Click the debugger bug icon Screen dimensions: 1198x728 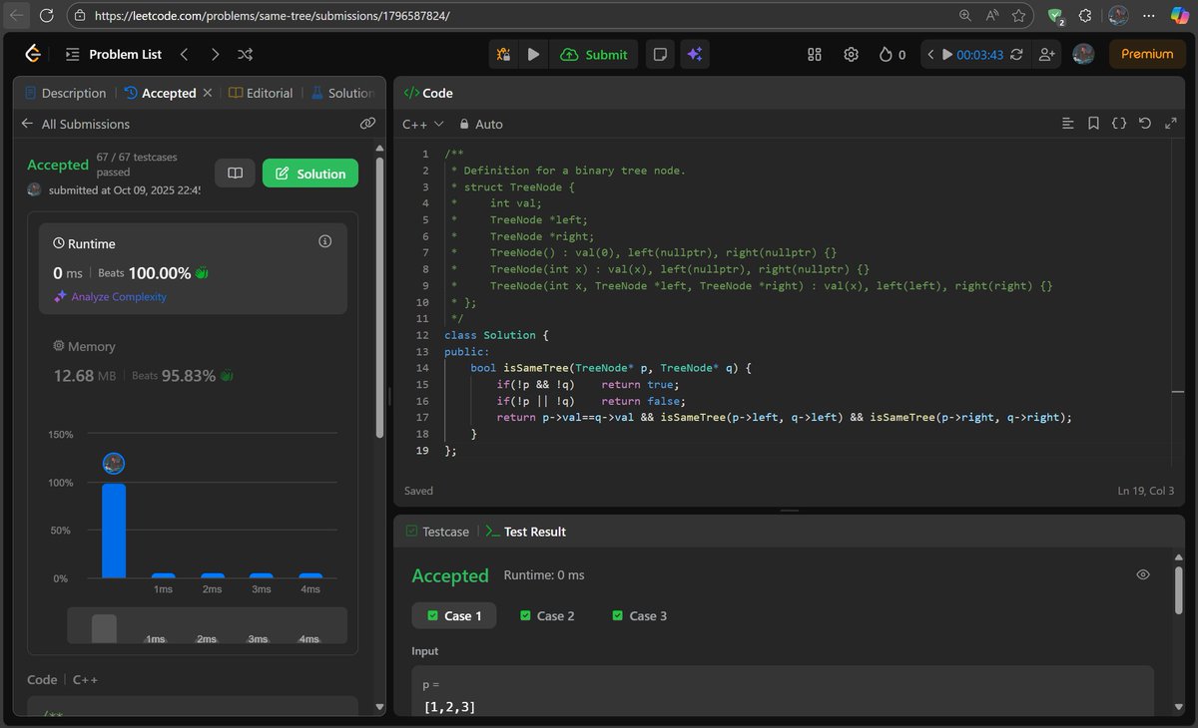[504, 55]
